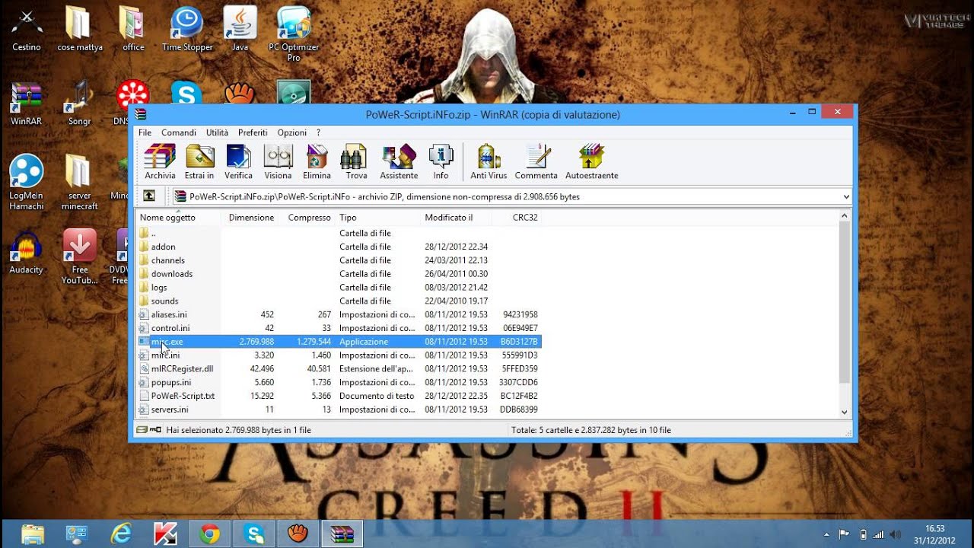This screenshot has width=974, height=548.
Task: Click the volume icon in system tray
Action: coord(896,534)
